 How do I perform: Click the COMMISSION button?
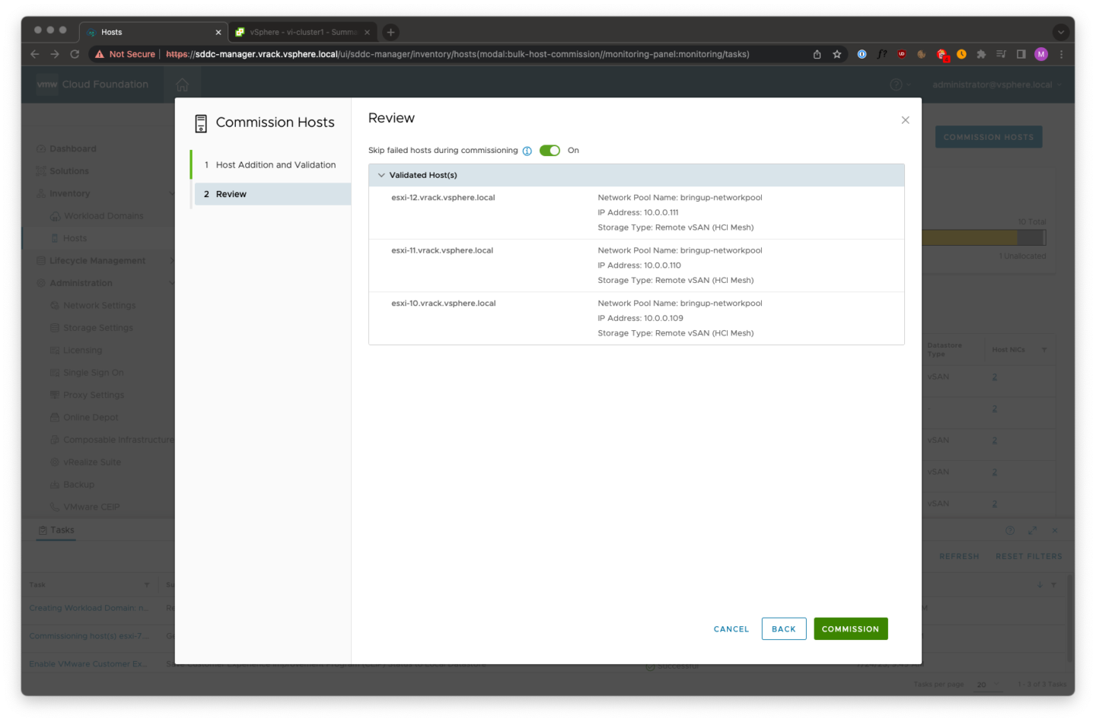[x=850, y=628]
